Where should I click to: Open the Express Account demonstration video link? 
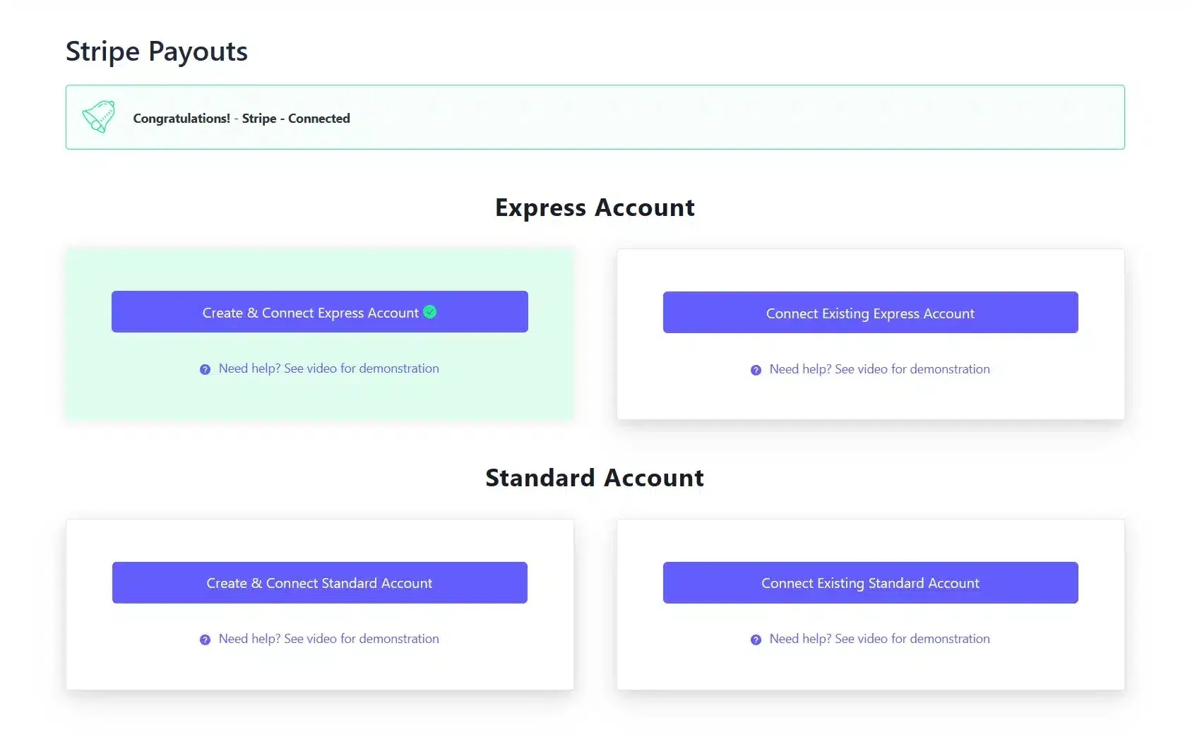[x=328, y=368]
